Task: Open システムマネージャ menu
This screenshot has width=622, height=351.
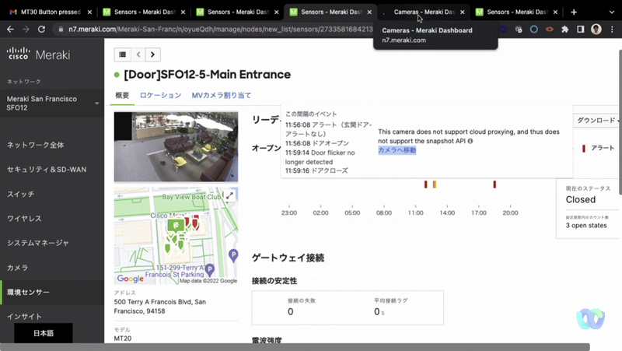Action: point(37,243)
